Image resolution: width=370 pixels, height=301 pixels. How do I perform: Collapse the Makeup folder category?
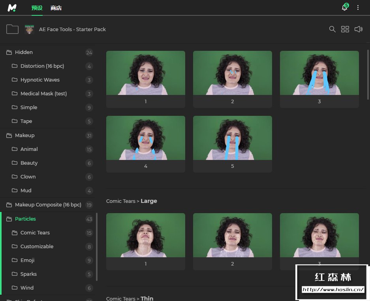point(24,136)
